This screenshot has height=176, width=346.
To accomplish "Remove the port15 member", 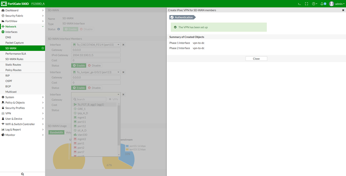I will click(x=123, y=45).
